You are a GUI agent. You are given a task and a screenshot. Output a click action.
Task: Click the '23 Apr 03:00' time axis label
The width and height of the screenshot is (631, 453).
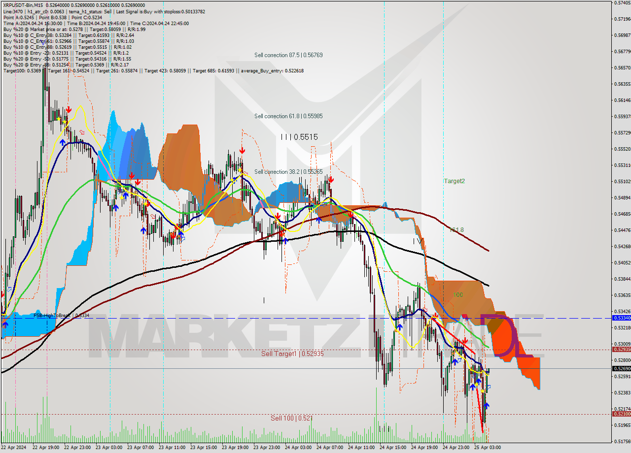(x=109, y=448)
